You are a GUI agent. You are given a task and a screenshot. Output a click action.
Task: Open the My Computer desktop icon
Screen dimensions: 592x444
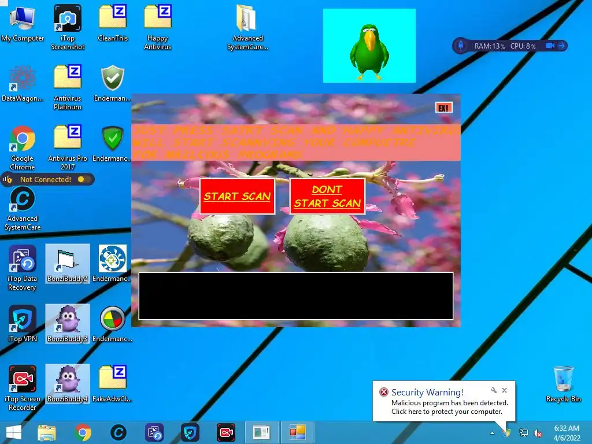pyautogui.click(x=23, y=24)
